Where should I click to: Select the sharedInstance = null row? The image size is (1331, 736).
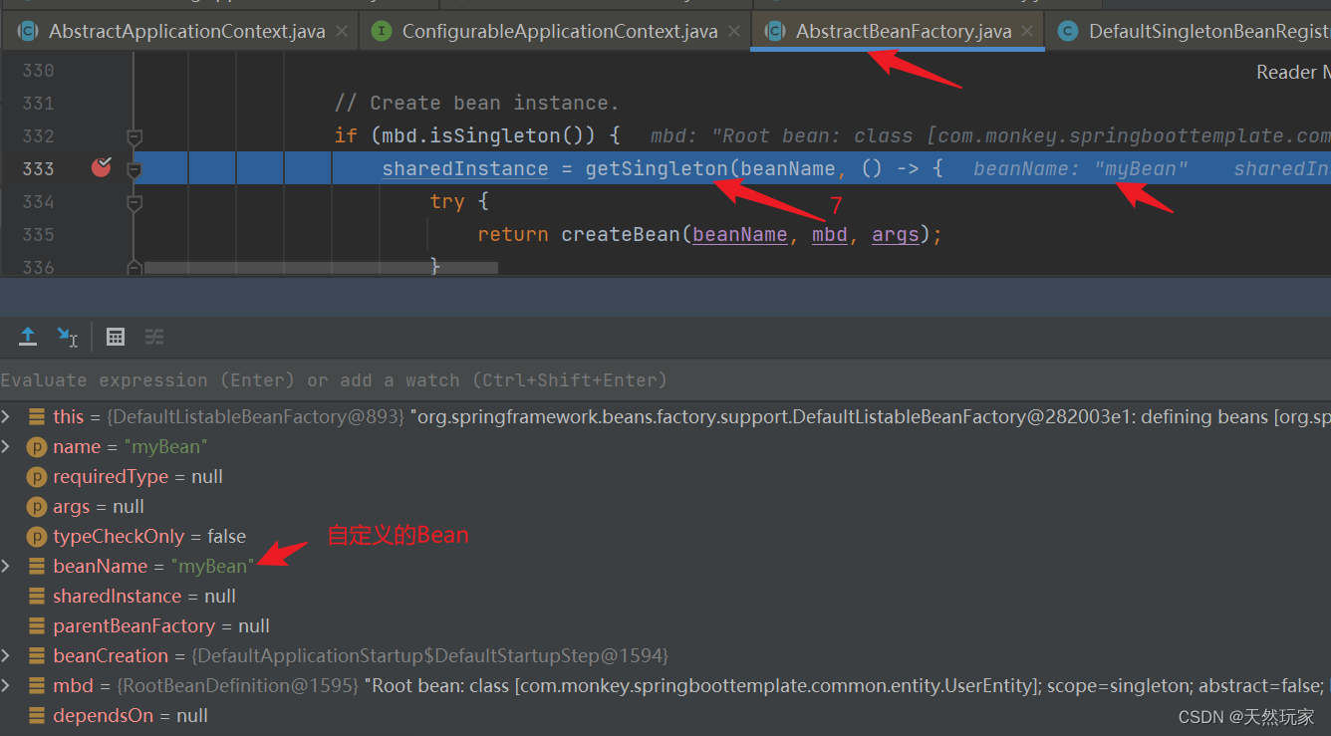665,596
